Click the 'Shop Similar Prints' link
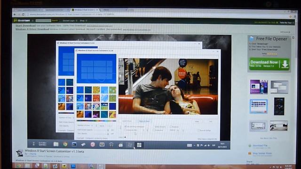 pyautogui.click(x=262, y=154)
